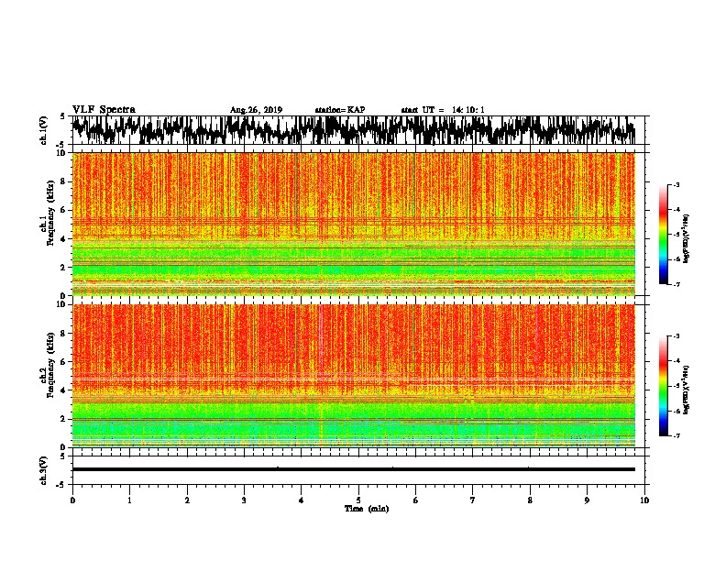Click the '4' tick on ch.2 frequency axis
Image resolution: width=726 pixels, height=561 pixels.
(x=63, y=390)
